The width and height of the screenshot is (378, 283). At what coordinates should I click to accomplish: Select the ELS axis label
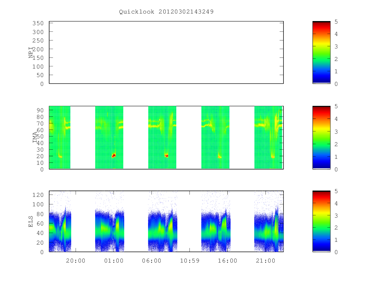click(x=31, y=221)
